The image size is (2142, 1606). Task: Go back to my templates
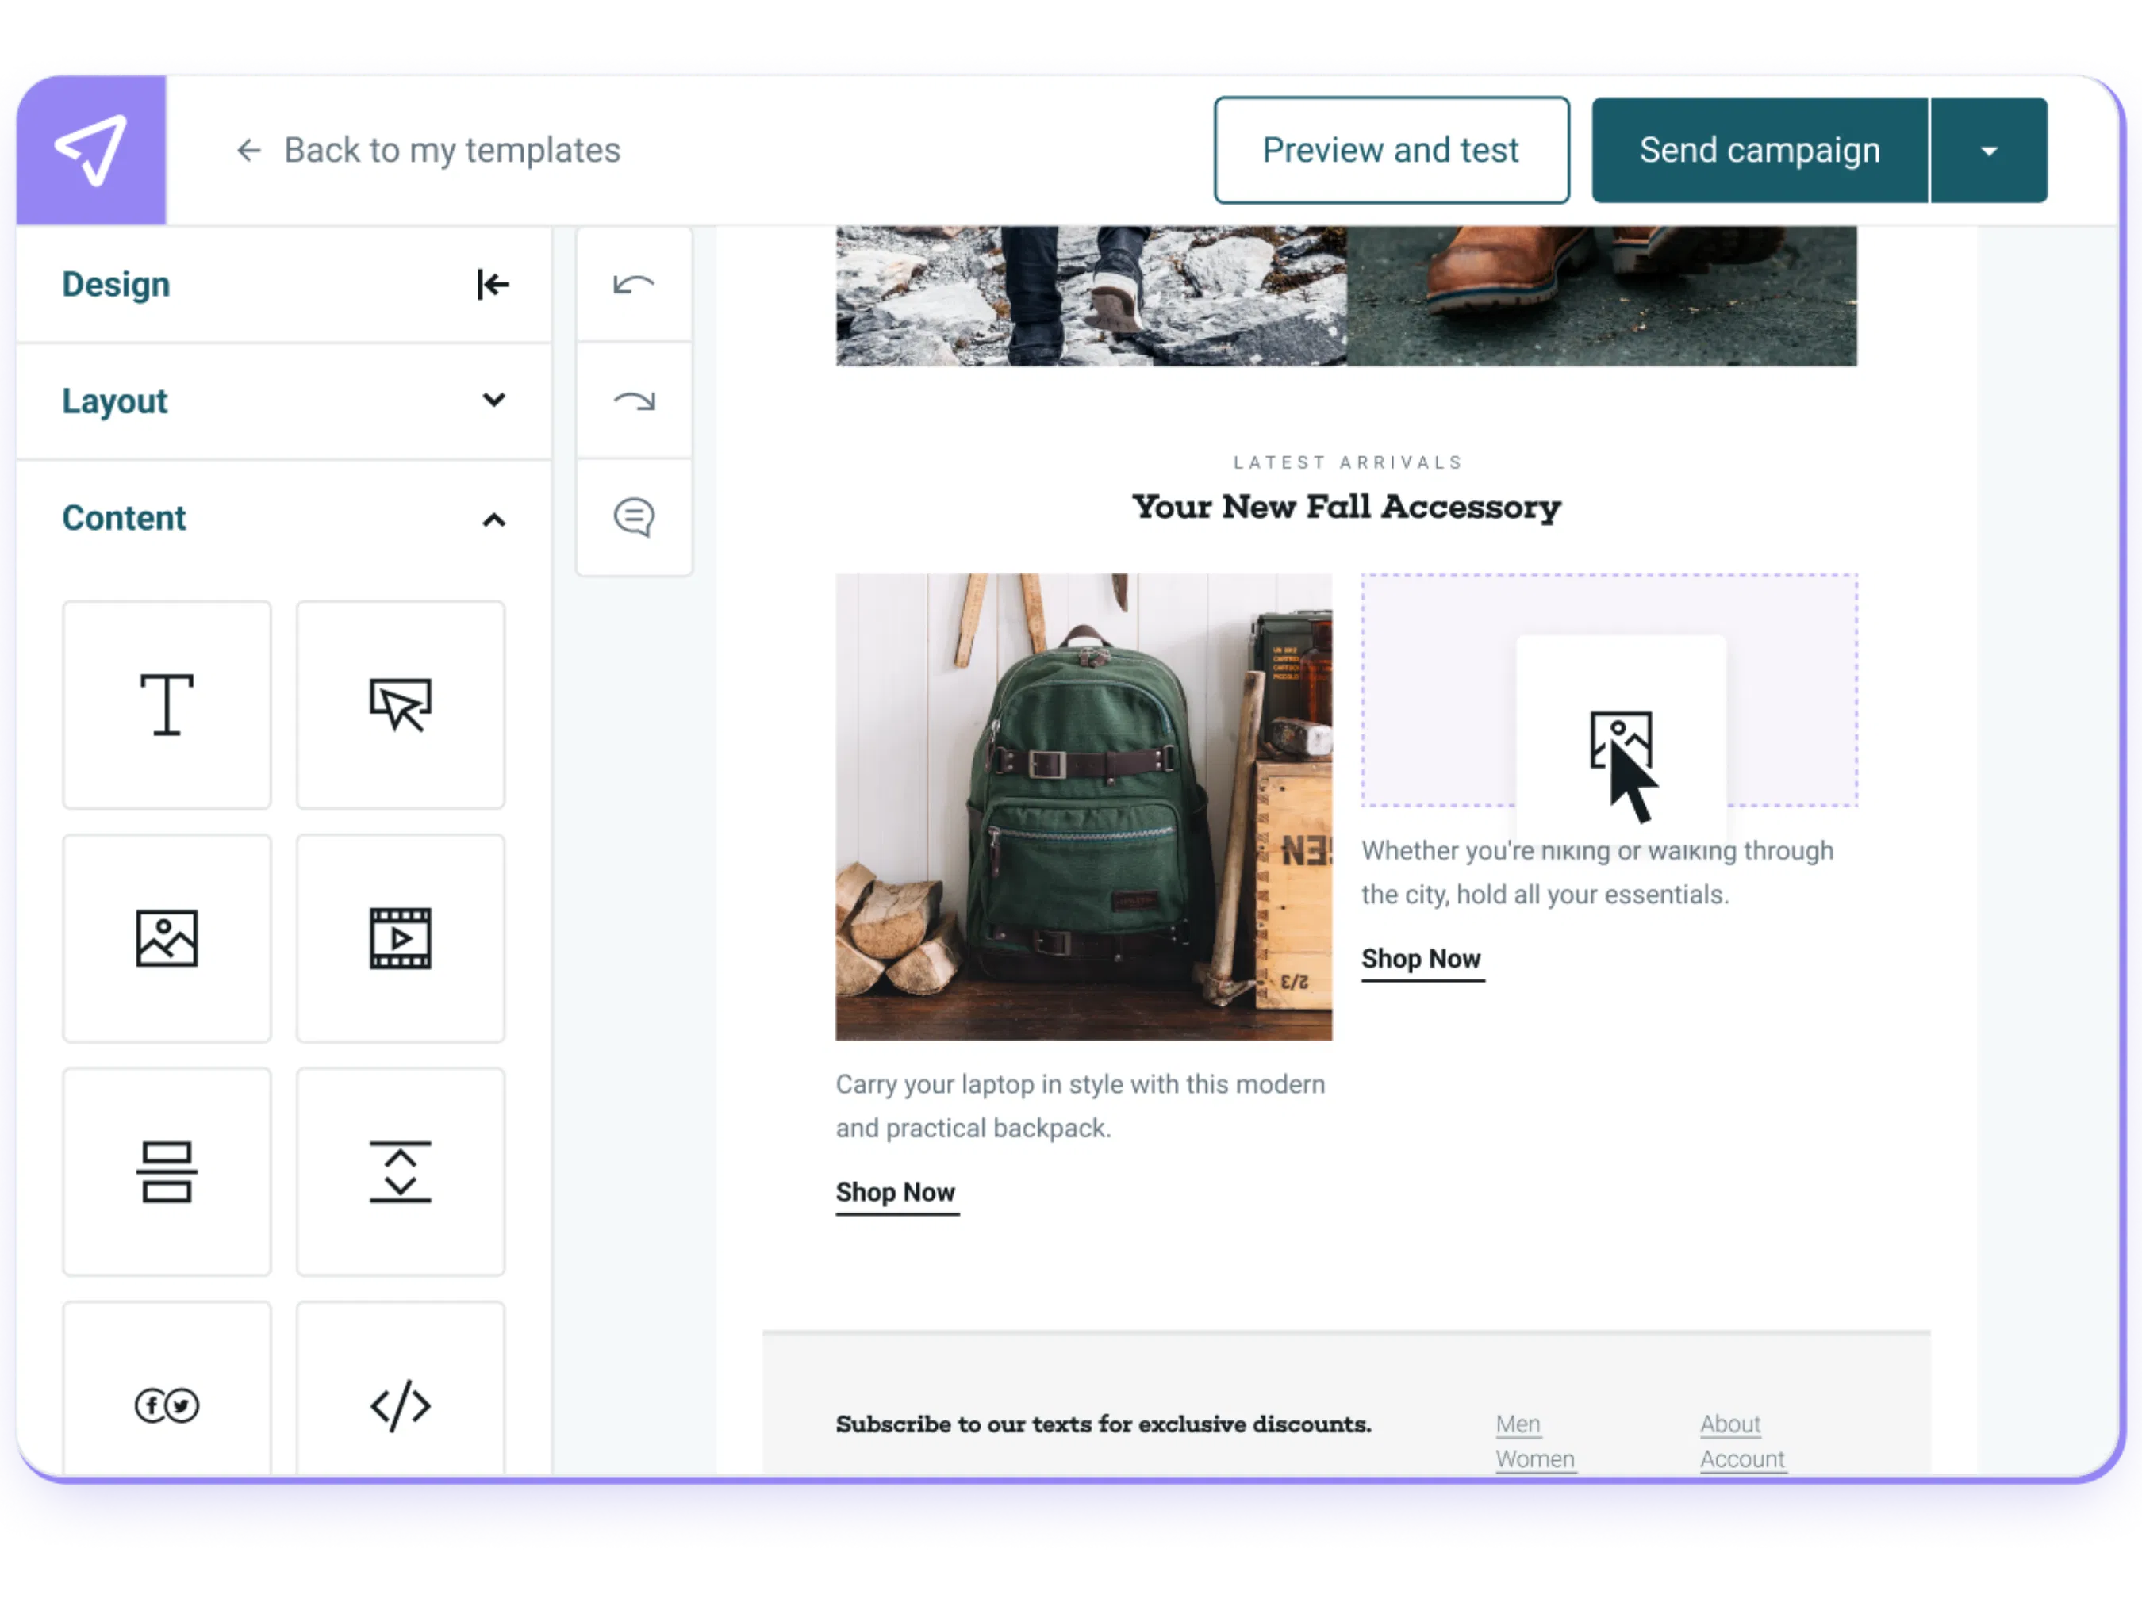452,150
